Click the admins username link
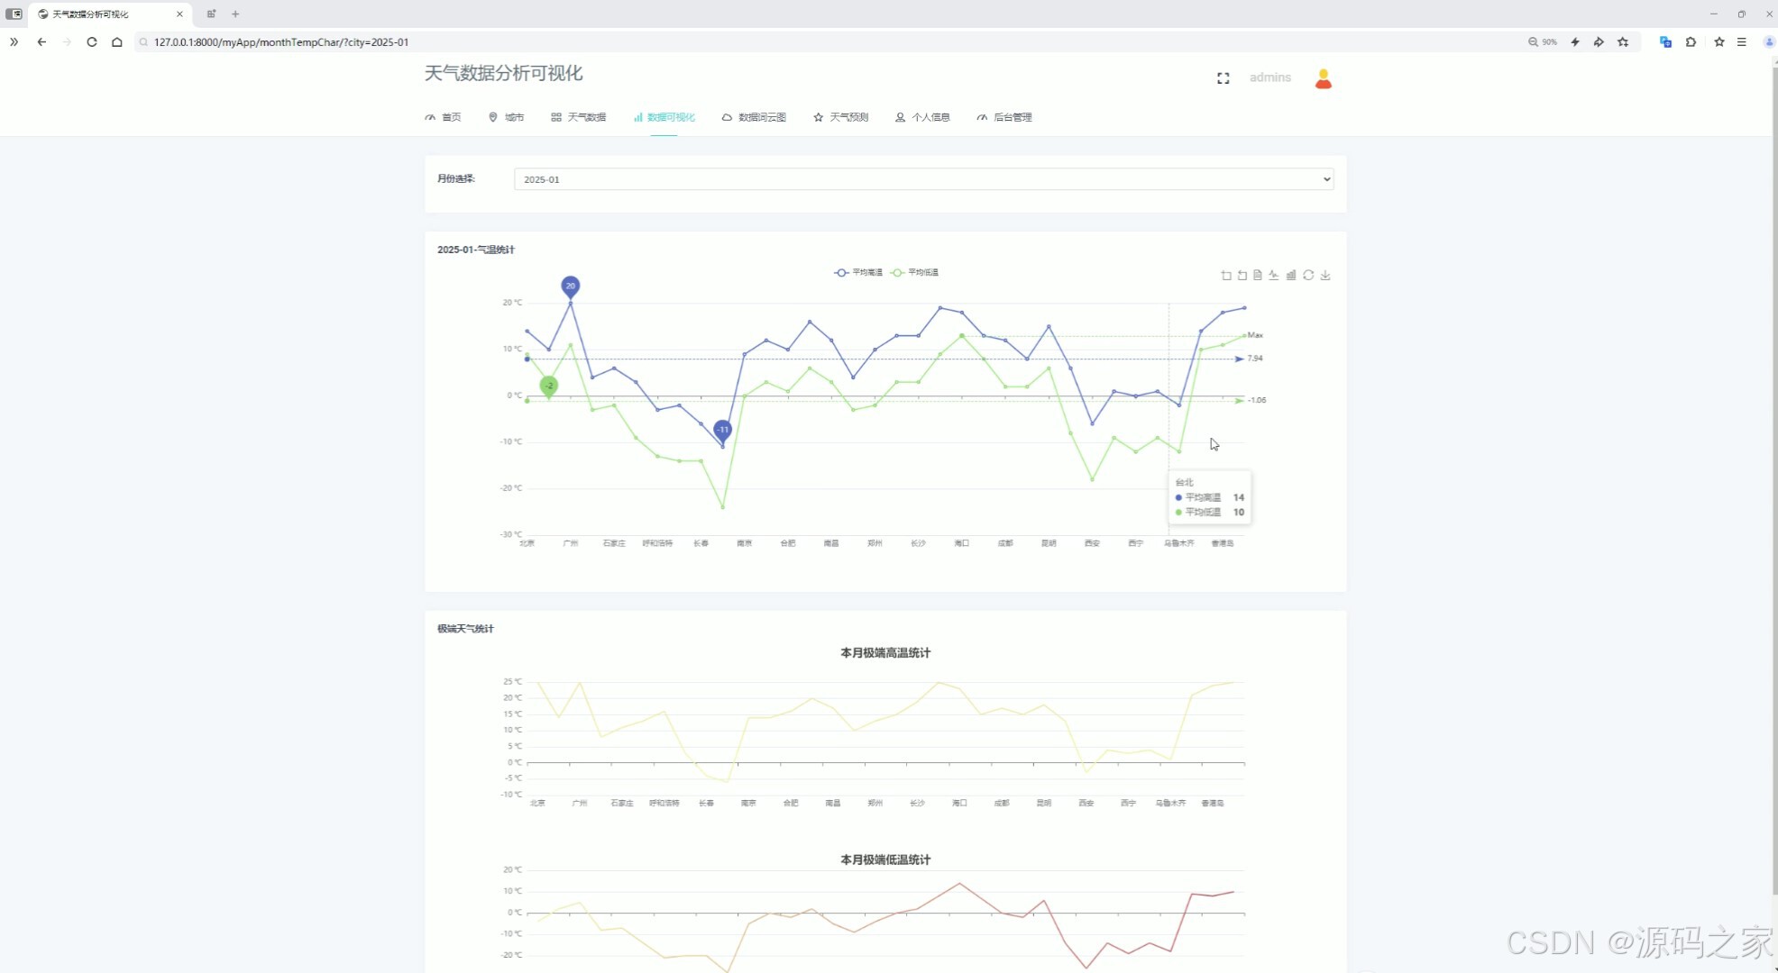The width and height of the screenshot is (1778, 973). (1269, 77)
